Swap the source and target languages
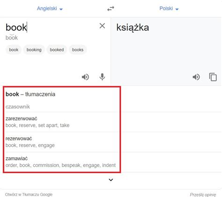Screen dimensions: 222x197 [x=111, y=8]
